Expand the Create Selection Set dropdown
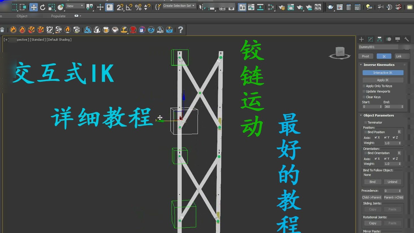 179,6
